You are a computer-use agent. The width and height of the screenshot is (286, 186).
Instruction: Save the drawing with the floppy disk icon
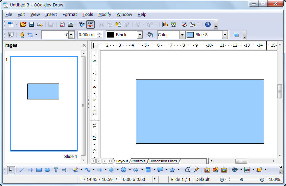point(31,24)
